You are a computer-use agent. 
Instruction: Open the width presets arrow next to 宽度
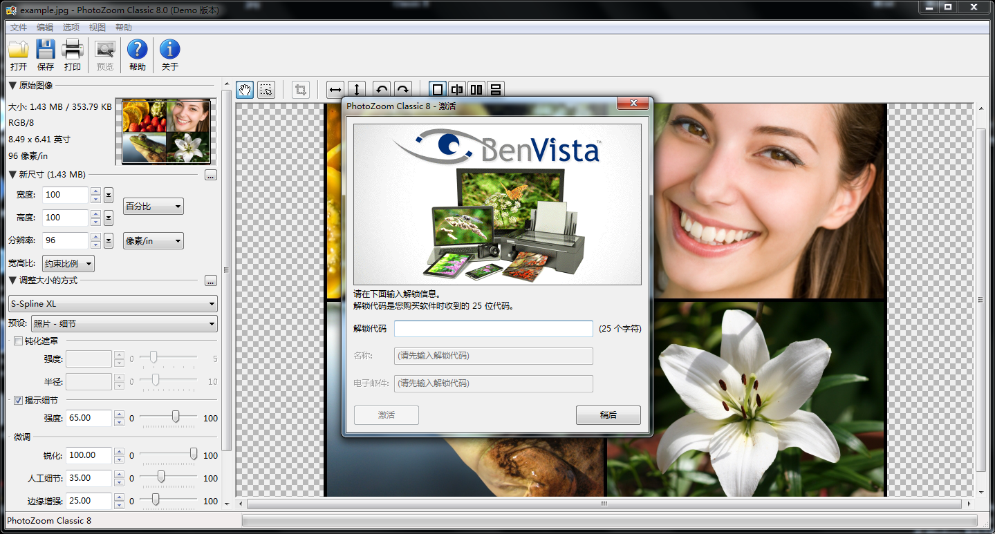(109, 195)
